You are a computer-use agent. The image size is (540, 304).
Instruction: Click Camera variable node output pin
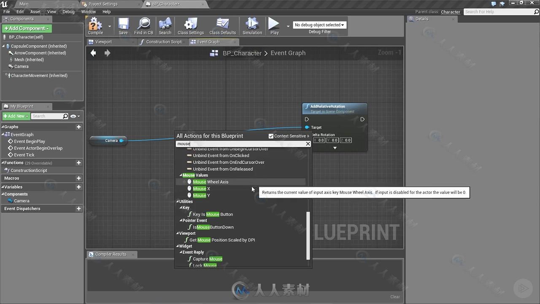coord(121,141)
